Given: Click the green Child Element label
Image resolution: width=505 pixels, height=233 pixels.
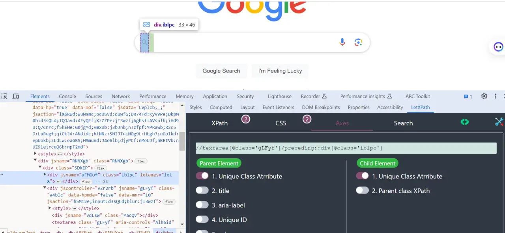Looking at the screenshot, I should pyautogui.click(x=377, y=163).
